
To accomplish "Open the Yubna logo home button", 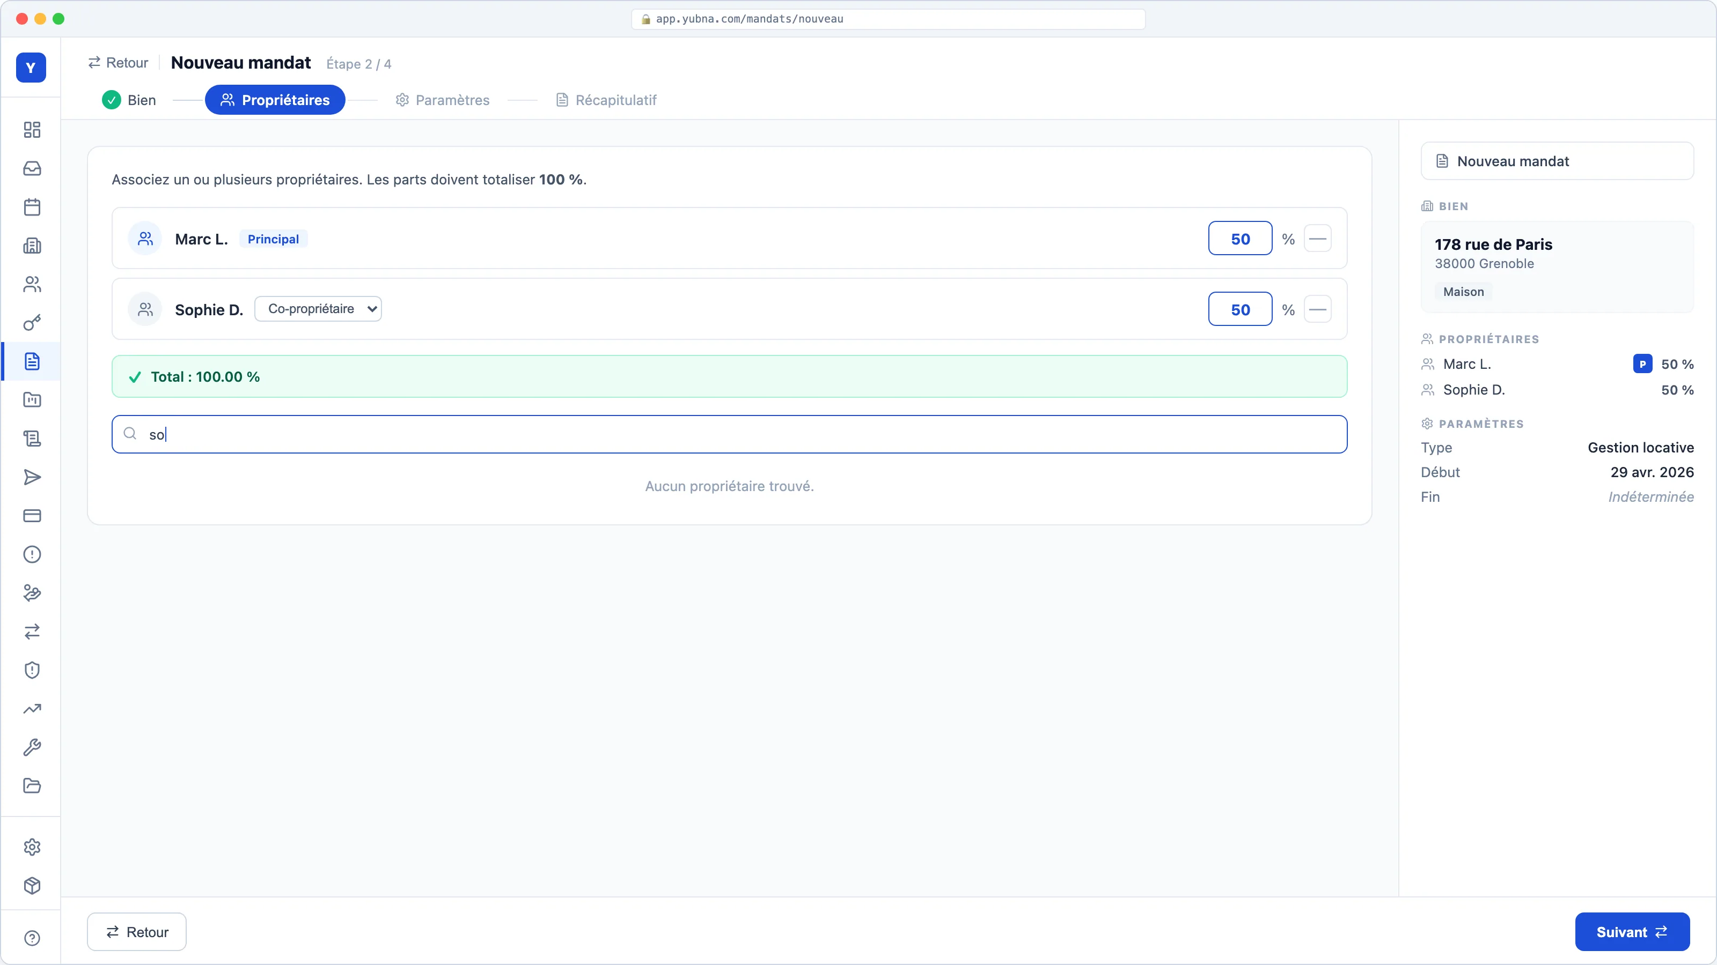I will tap(31, 67).
